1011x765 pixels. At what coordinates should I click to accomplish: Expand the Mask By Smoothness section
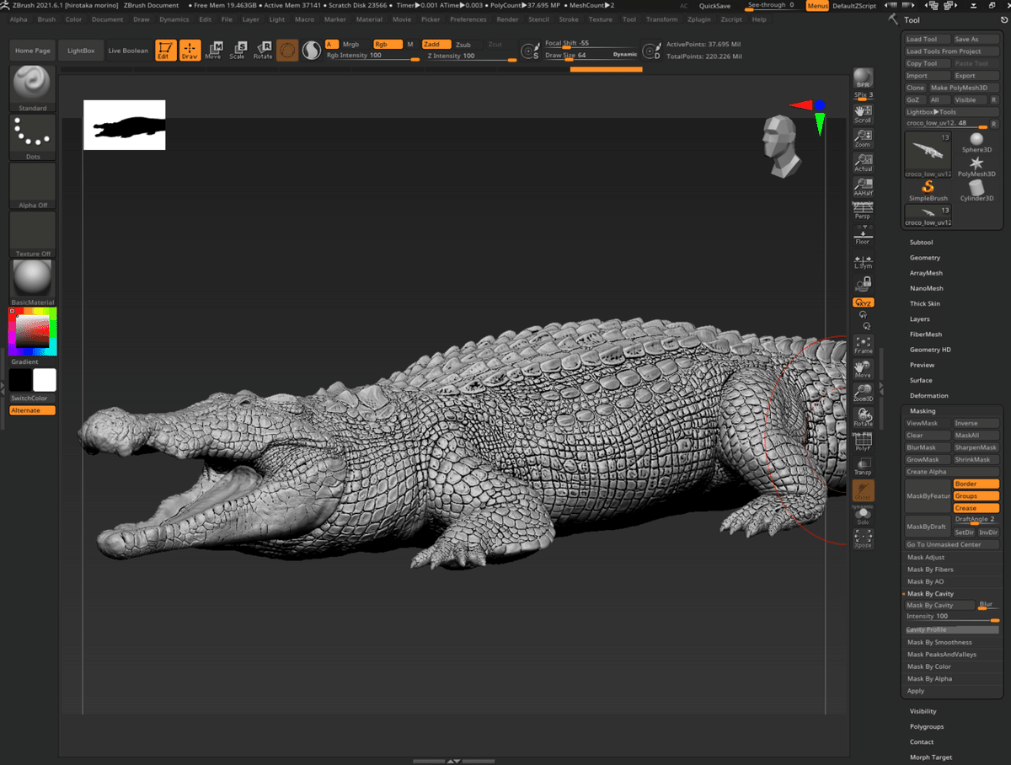click(939, 642)
